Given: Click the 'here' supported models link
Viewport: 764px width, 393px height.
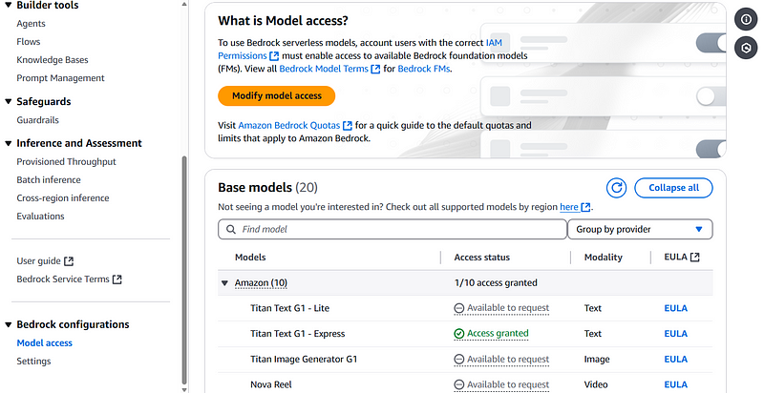Looking at the screenshot, I should tap(569, 207).
